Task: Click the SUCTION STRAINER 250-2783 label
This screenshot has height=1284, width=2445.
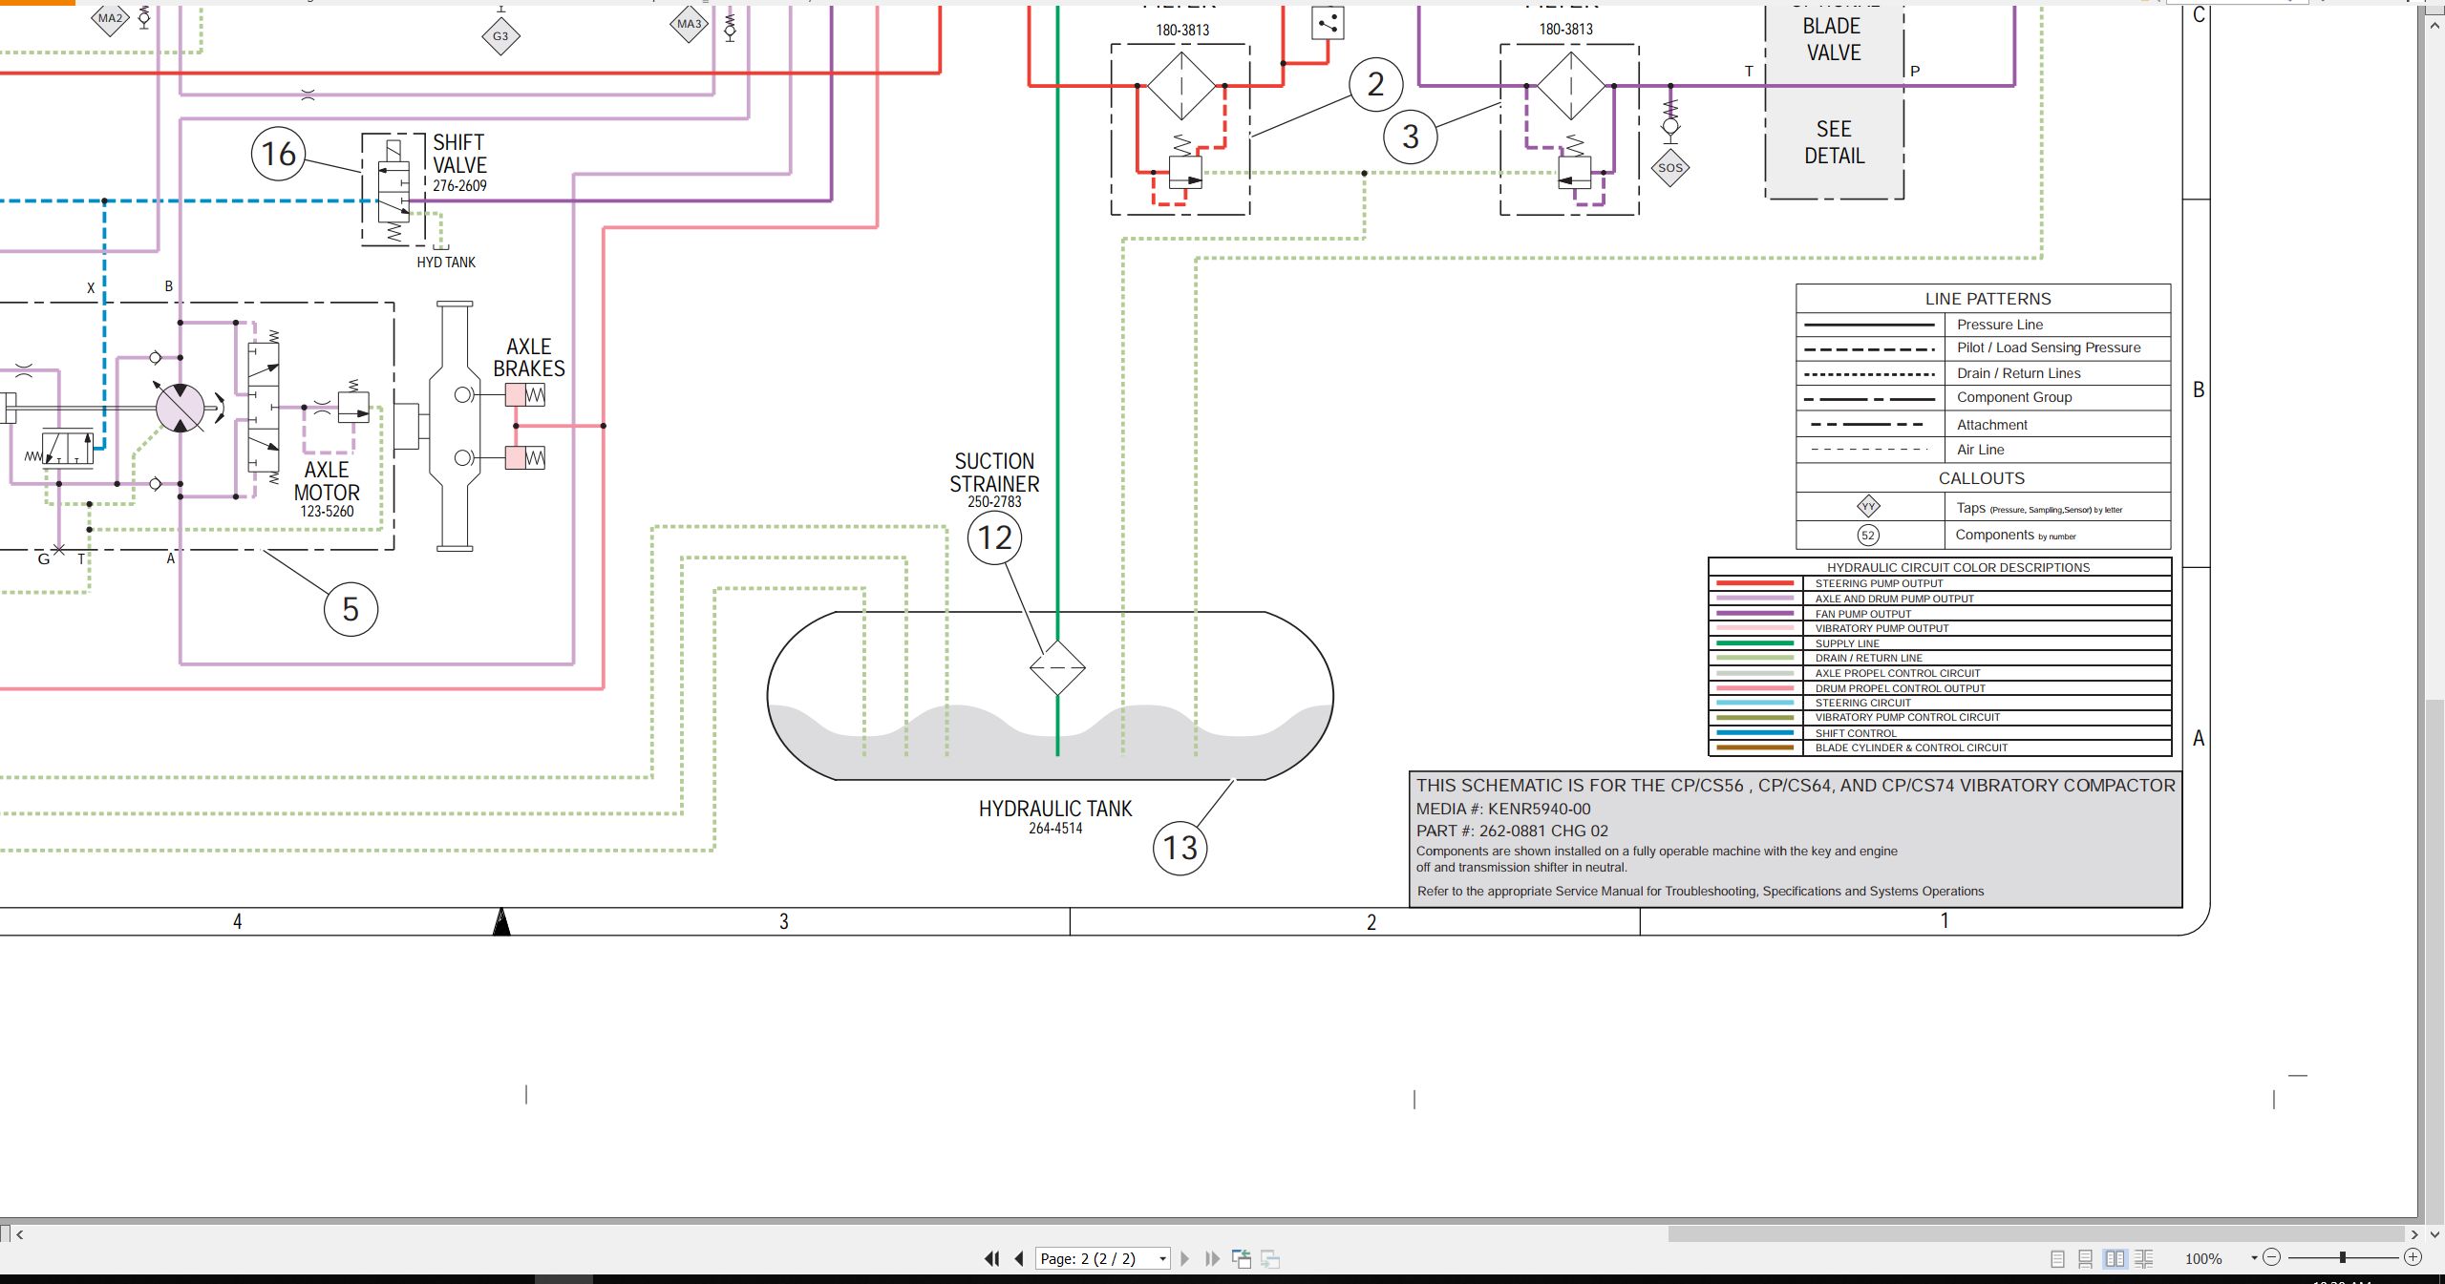Action: 994,479
